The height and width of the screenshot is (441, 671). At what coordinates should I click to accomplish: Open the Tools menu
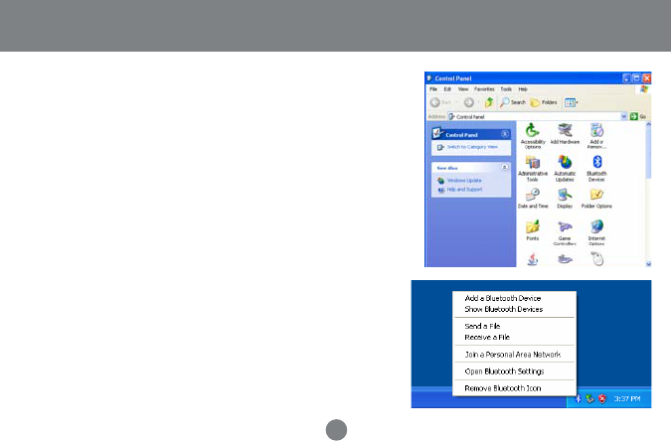coord(506,89)
